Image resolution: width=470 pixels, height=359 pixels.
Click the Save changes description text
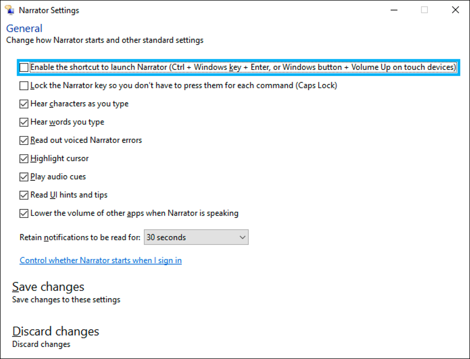pos(63,300)
